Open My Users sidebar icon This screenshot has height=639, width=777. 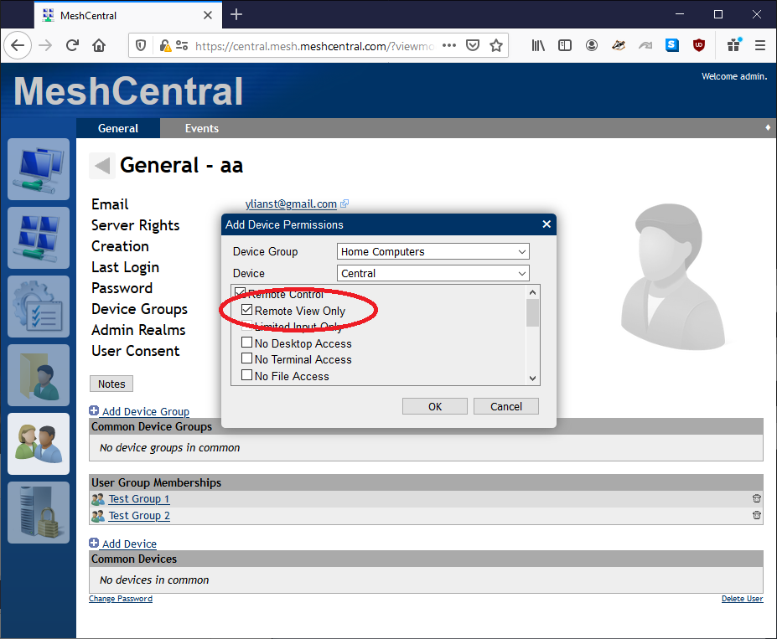coord(39,444)
